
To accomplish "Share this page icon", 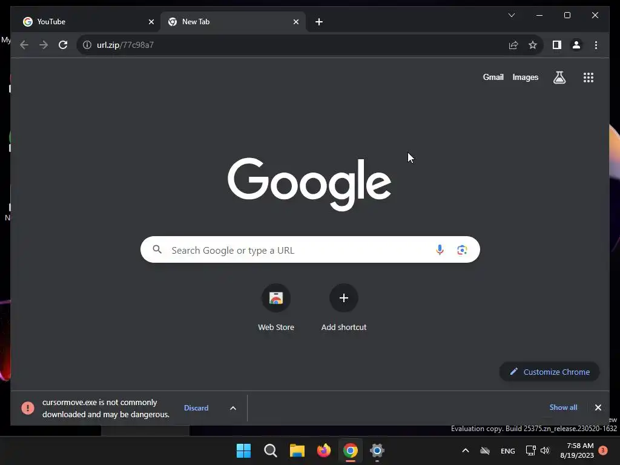I will (x=513, y=45).
